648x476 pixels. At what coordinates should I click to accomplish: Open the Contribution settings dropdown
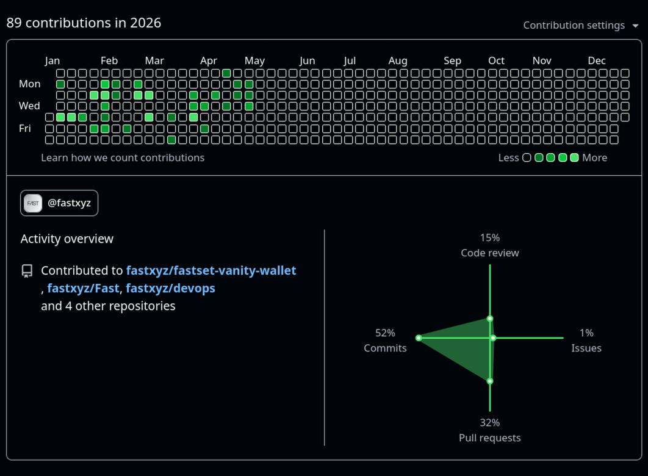[581, 25]
